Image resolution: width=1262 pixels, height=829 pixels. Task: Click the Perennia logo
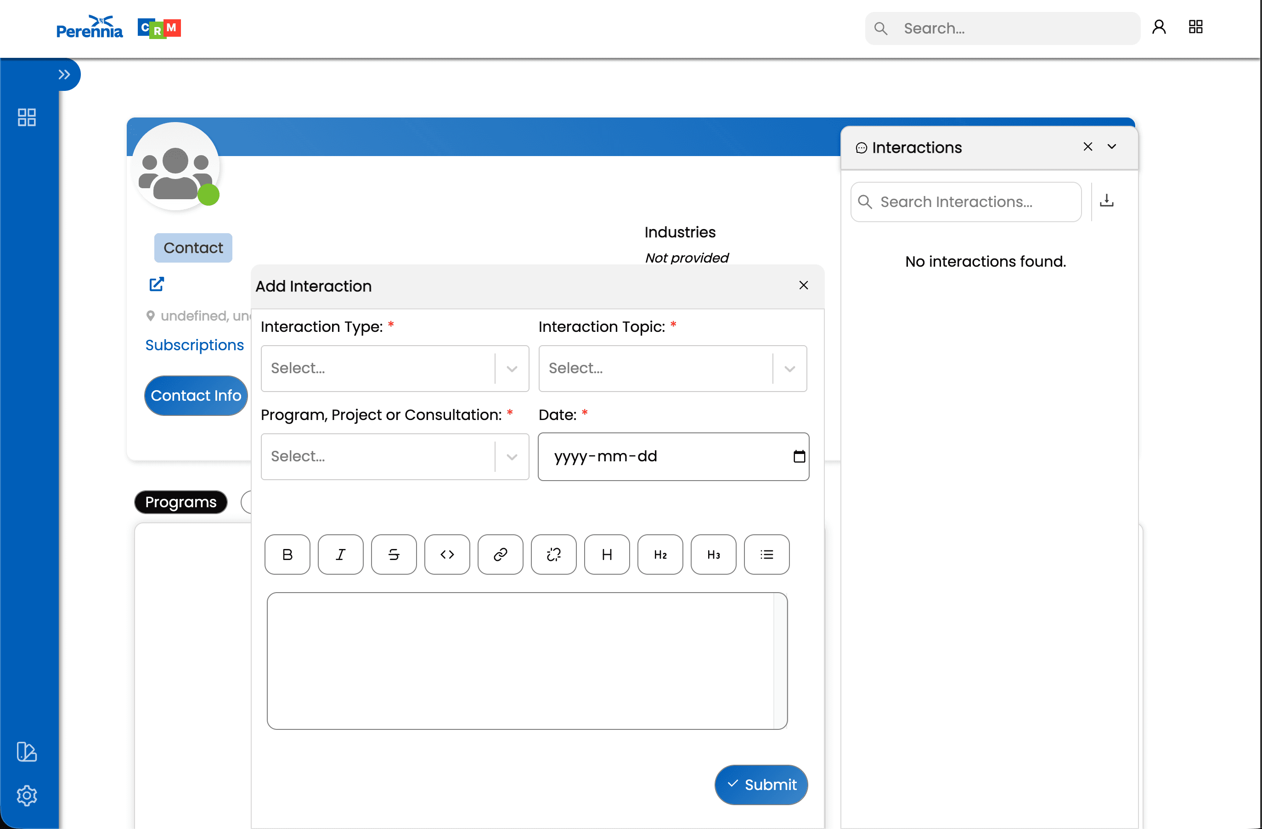click(90, 27)
